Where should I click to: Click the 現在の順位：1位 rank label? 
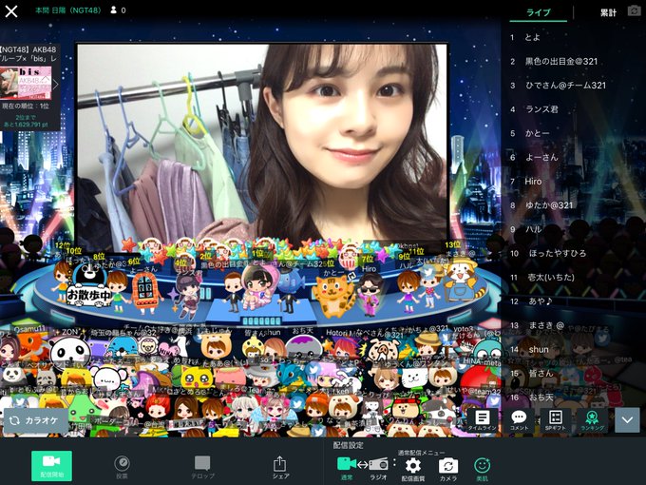click(x=26, y=106)
